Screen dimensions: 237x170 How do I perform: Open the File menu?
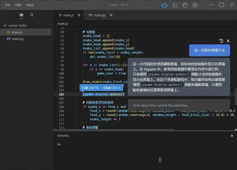pos(8,5)
